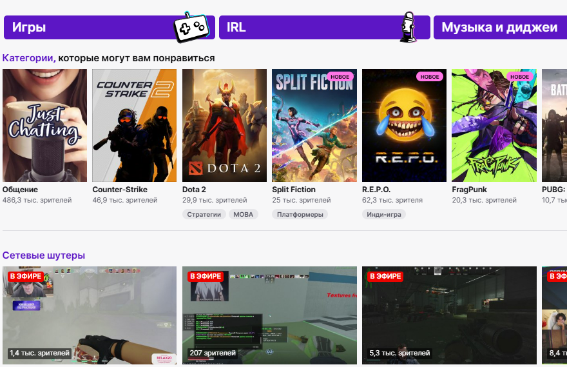Image resolution: width=567 pixels, height=367 pixels.
Task: Open the Игры category banner
Action: [109, 27]
